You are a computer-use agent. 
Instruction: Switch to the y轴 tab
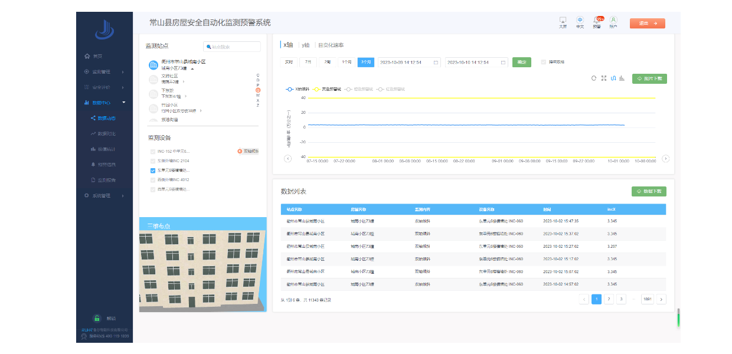pos(305,45)
